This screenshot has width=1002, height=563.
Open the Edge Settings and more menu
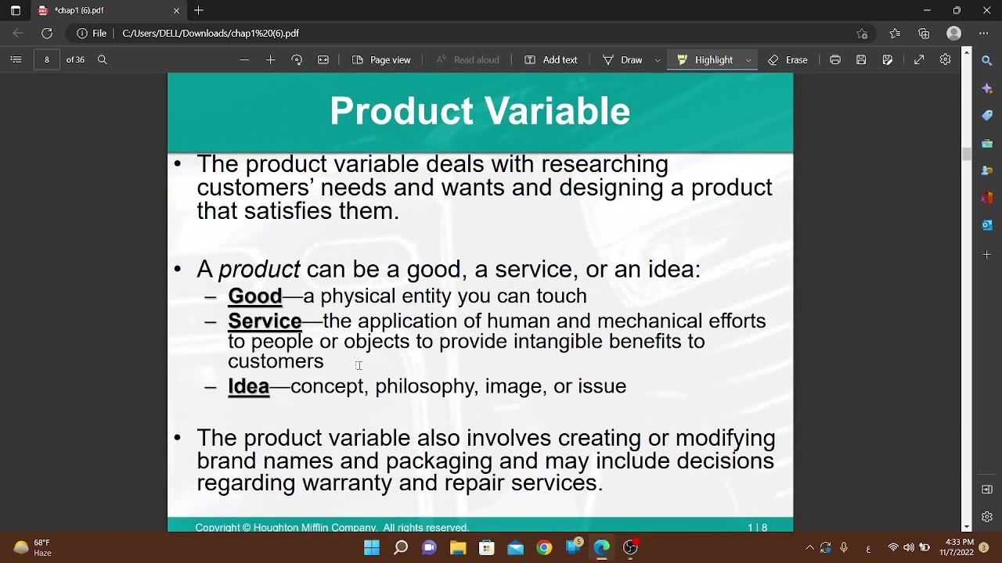pyautogui.click(x=983, y=33)
